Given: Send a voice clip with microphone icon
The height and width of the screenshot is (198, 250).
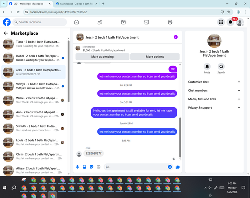Looking at the screenshot, I should (x=77, y=167).
